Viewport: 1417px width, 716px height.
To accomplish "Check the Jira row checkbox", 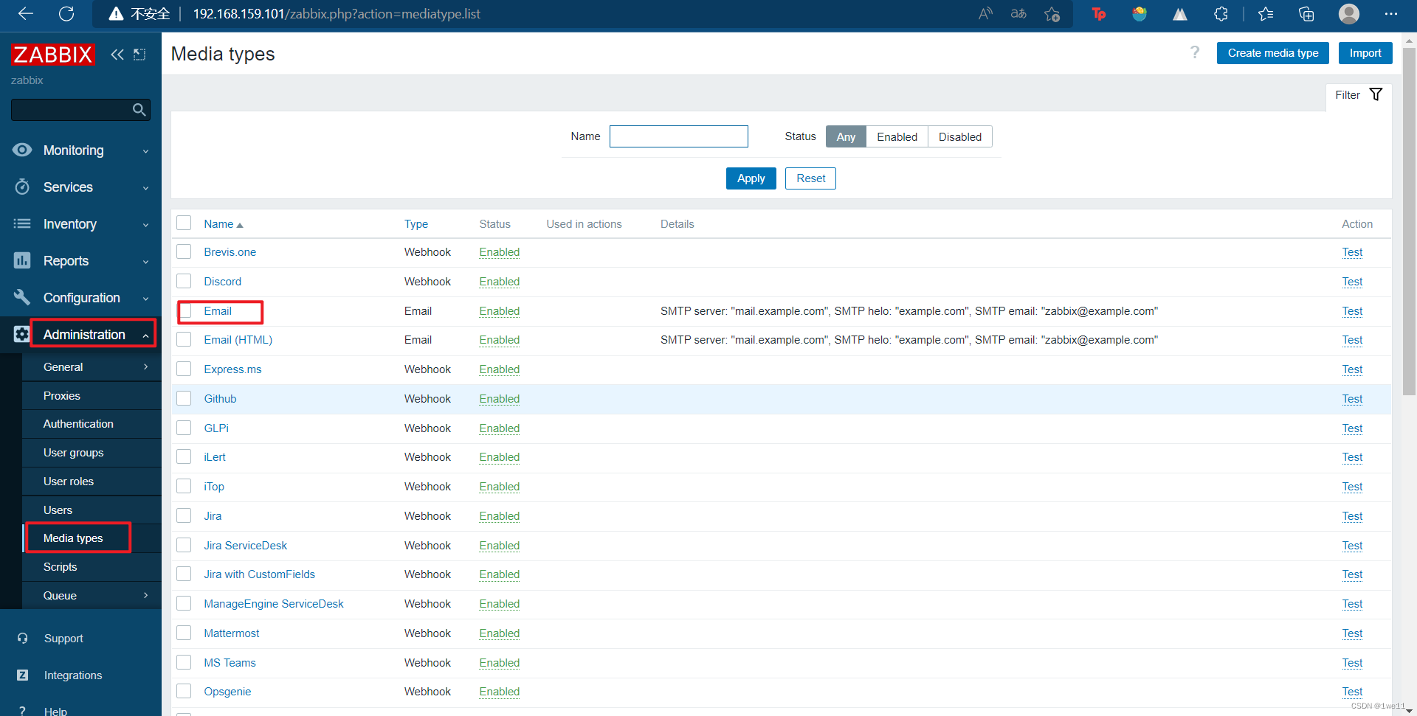I will pyautogui.click(x=184, y=515).
